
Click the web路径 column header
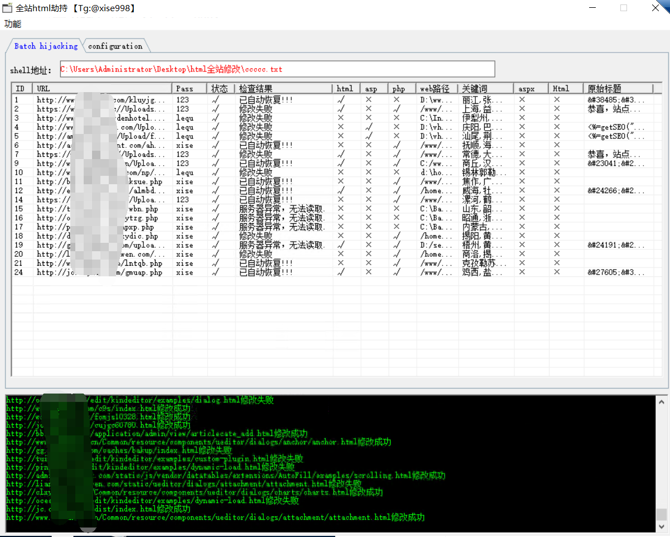click(437, 88)
